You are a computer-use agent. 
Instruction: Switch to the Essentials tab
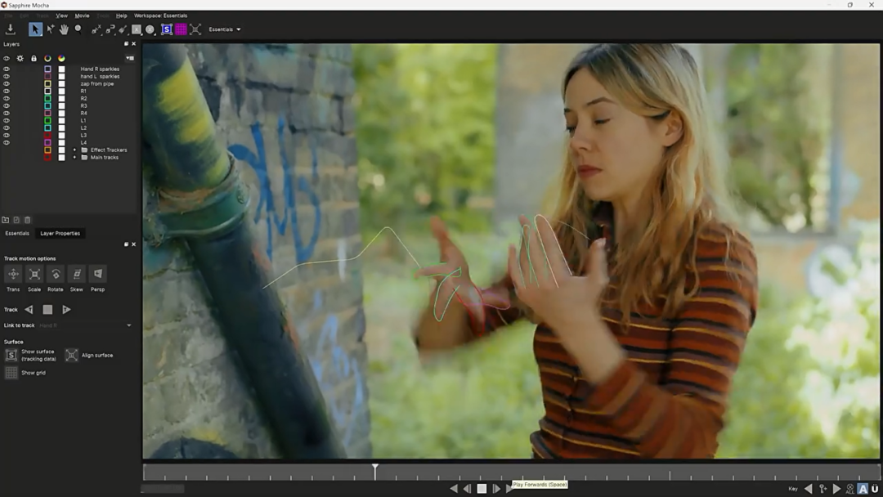(x=17, y=233)
